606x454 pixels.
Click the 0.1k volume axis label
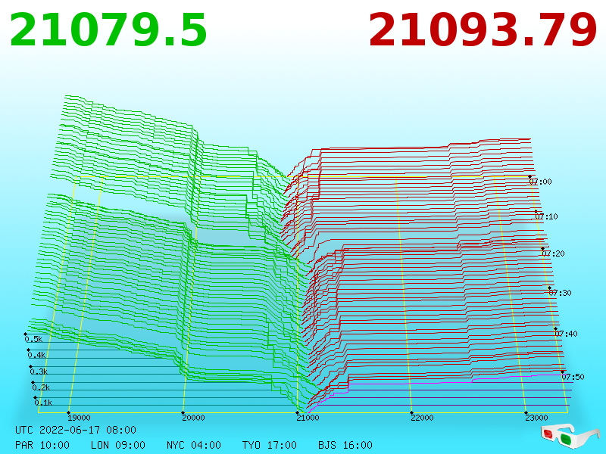43,403
